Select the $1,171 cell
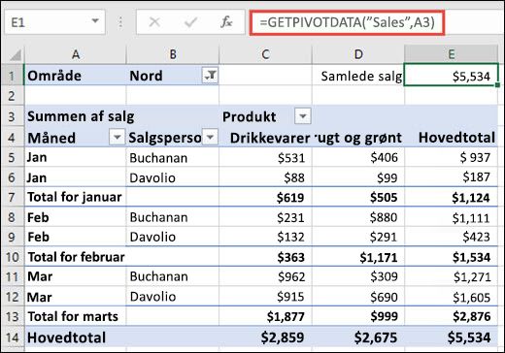The height and width of the screenshot is (353, 505). pyautogui.click(x=358, y=257)
